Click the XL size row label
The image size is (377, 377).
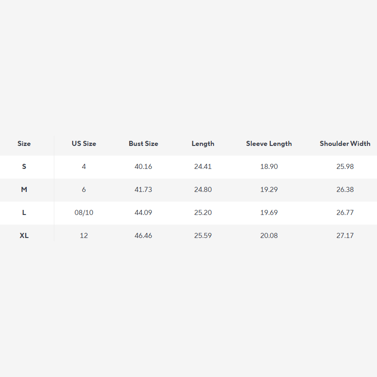pos(24,236)
